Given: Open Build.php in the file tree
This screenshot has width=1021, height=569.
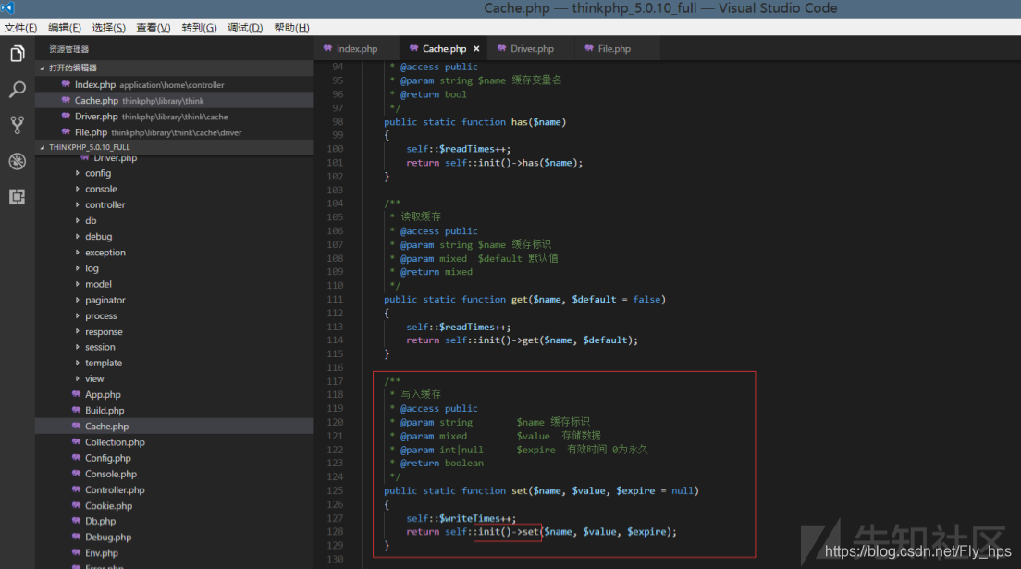Looking at the screenshot, I should point(174,411).
